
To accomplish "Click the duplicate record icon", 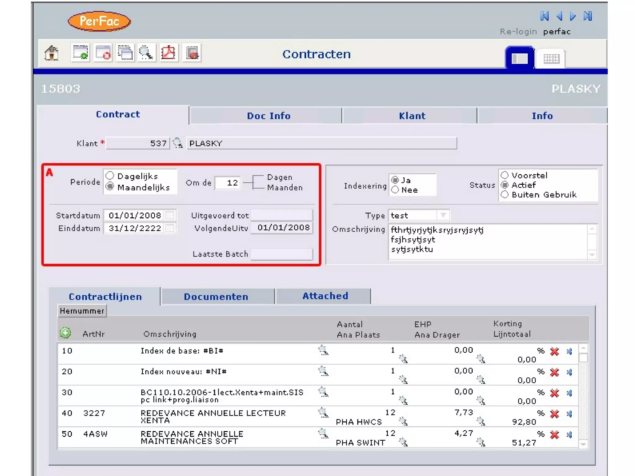I will coord(125,53).
